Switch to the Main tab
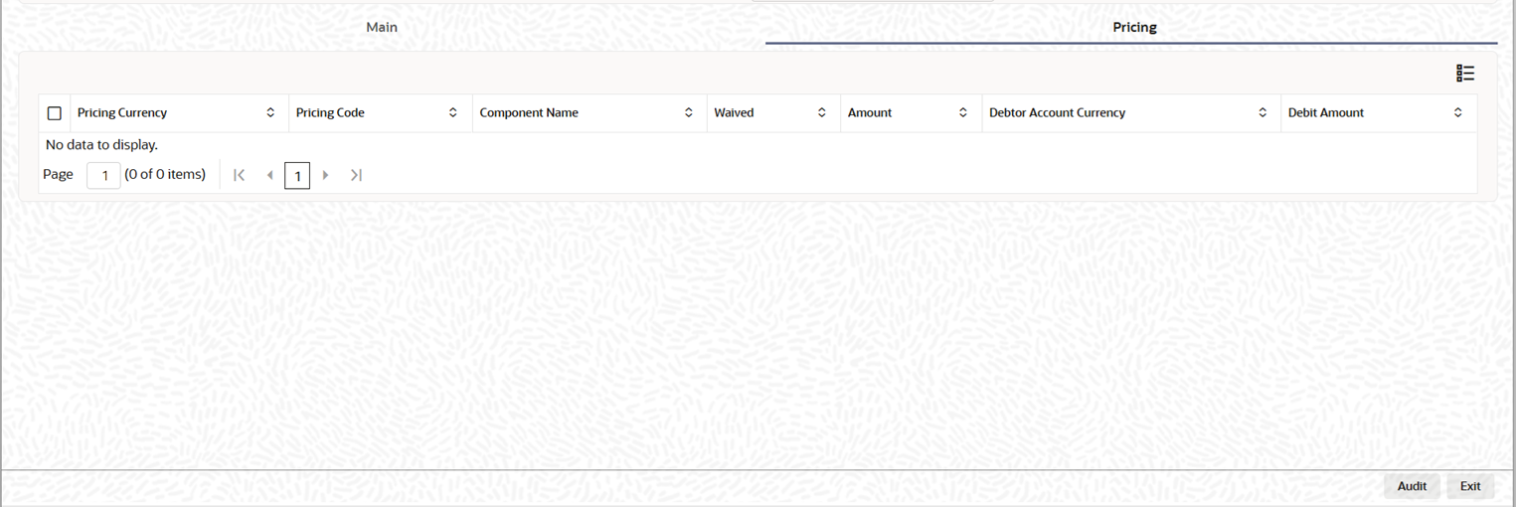The image size is (1516, 507). (382, 27)
